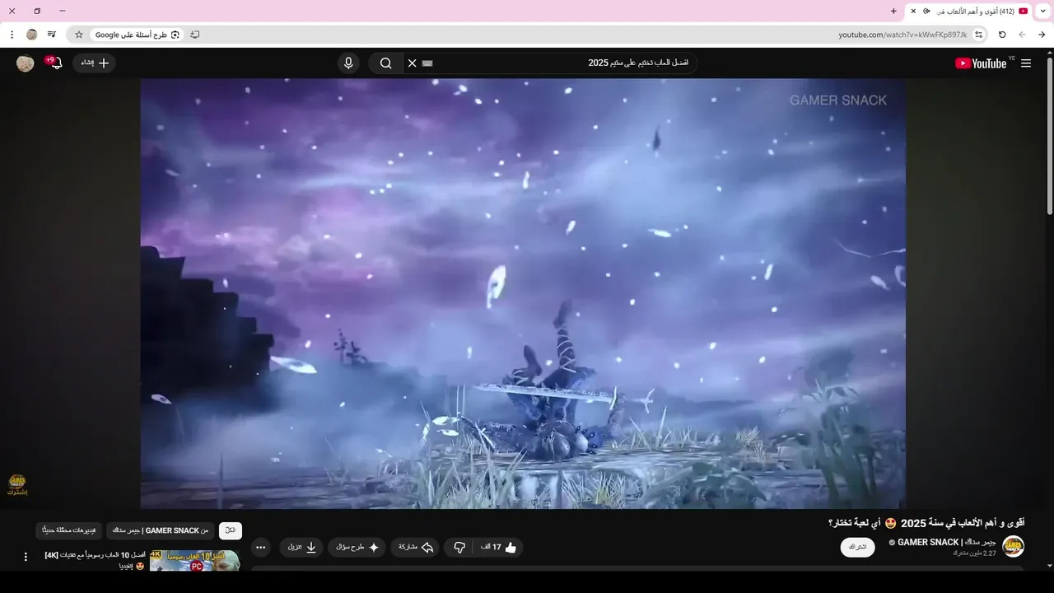Open the Create (إنشاء) button
This screenshot has width=1054, height=593.
94,63
